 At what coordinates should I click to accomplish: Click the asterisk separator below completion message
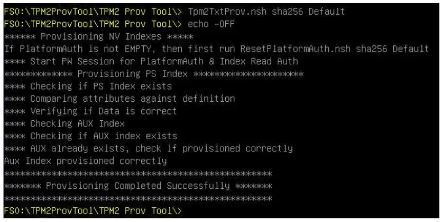(137, 198)
